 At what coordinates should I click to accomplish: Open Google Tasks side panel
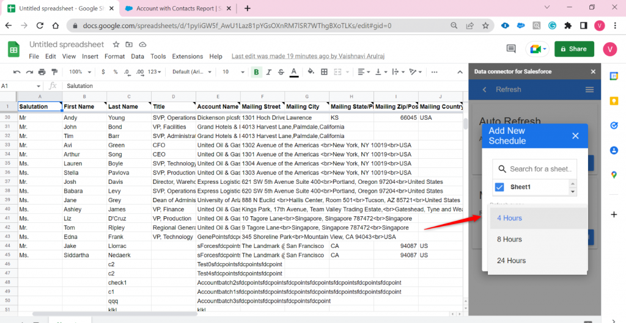point(614,126)
